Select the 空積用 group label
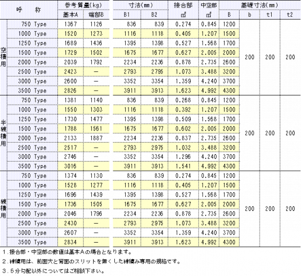Screen dimensions: 301x276 coord(3,57)
